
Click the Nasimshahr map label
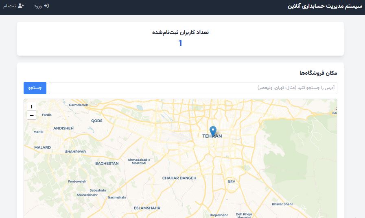pyautogui.click(x=117, y=197)
